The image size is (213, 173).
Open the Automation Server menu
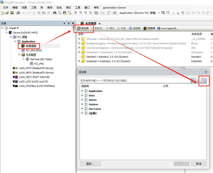tap(114, 7)
